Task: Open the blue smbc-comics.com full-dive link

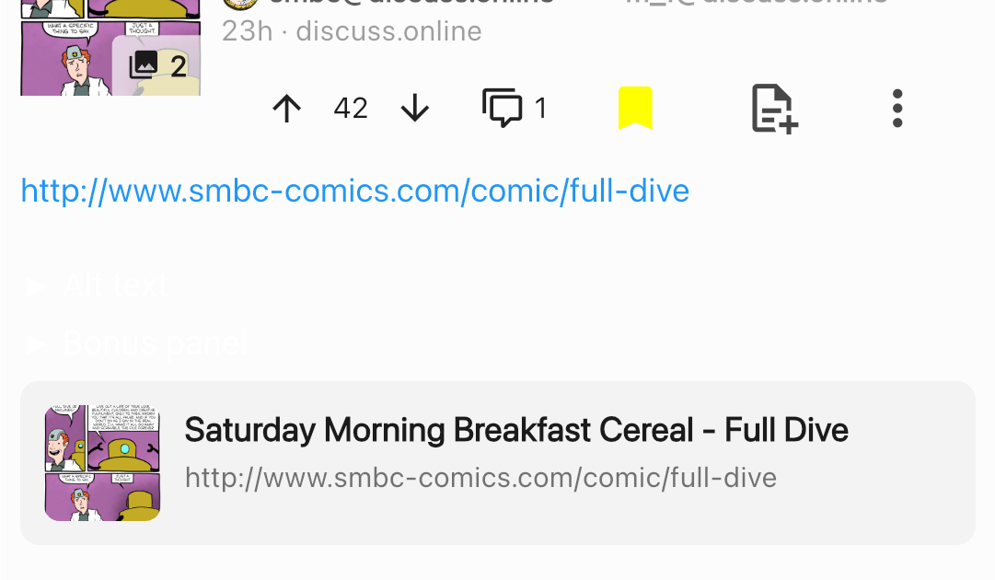Action: 354,191
